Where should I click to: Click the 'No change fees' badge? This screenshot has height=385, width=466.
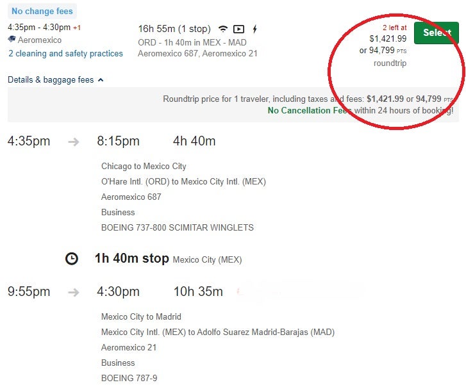[x=42, y=12]
